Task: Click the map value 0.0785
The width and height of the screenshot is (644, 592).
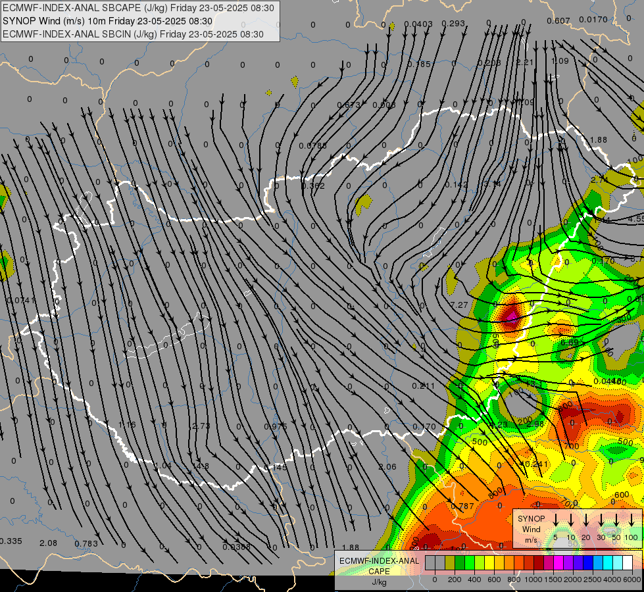Action: point(313,145)
